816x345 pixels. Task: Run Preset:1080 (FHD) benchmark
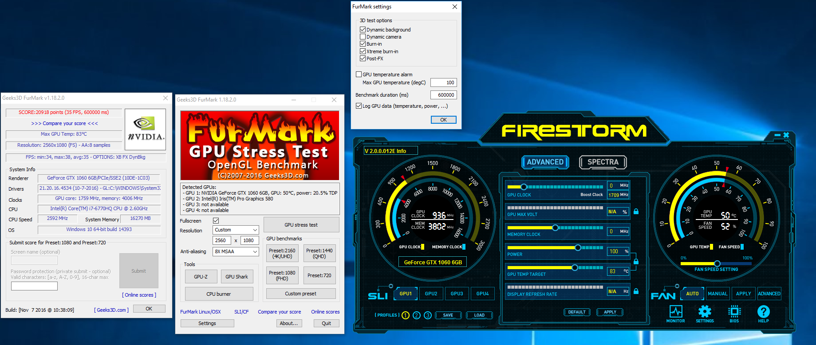click(x=282, y=275)
